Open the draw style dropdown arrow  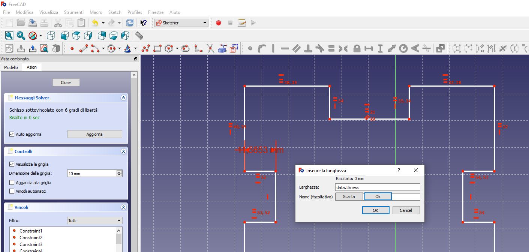(x=40, y=36)
